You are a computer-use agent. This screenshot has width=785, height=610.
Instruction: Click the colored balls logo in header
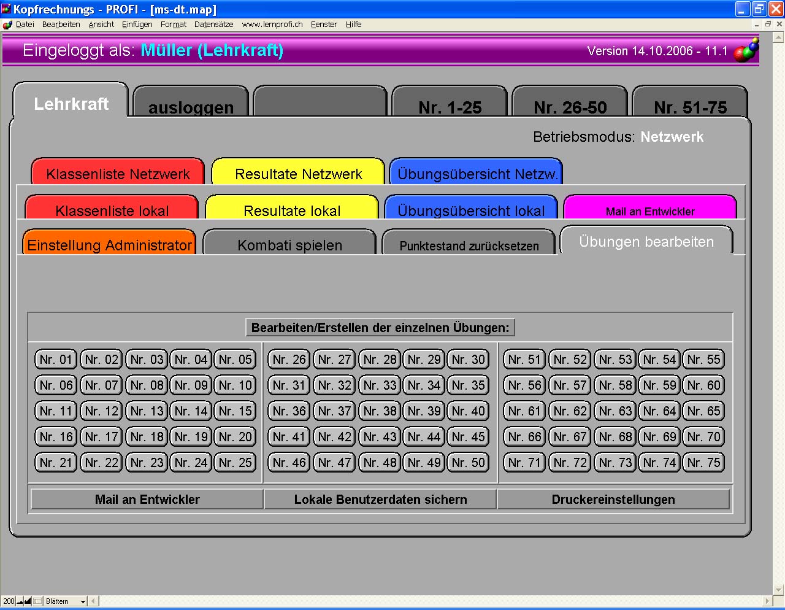(x=746, y=50)
